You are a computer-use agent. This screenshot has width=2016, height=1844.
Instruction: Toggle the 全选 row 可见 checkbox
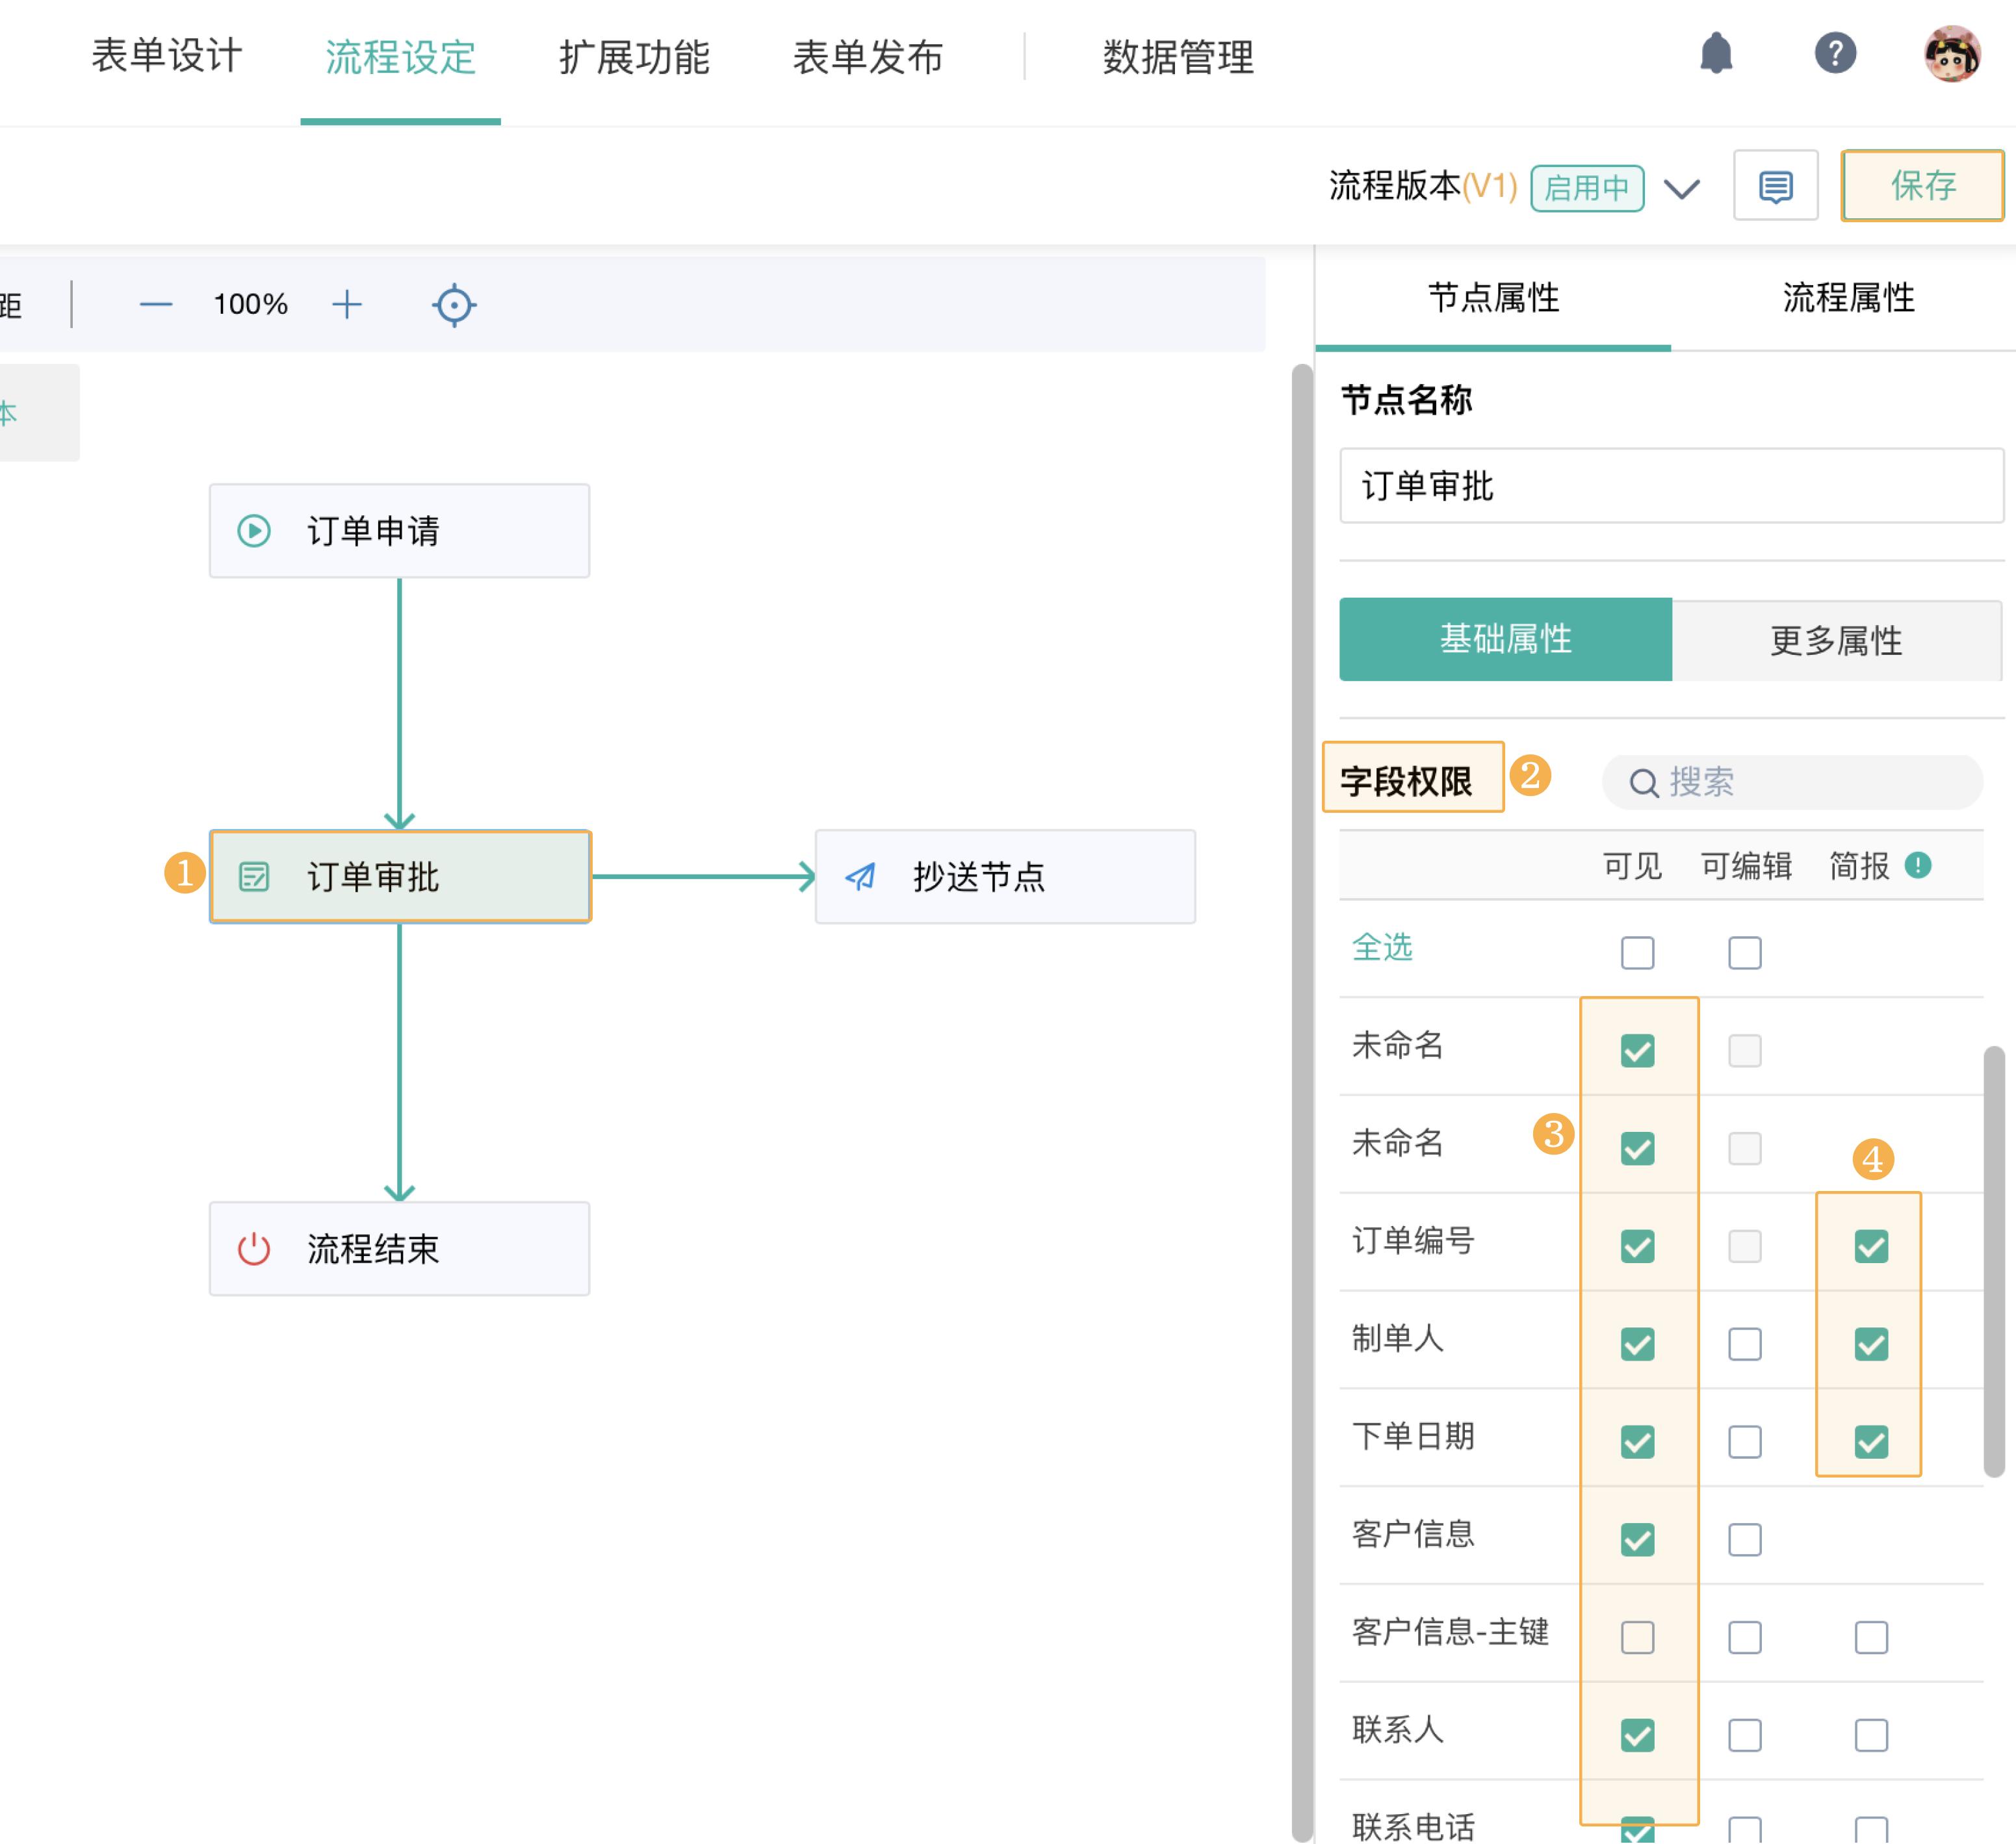1637,952
